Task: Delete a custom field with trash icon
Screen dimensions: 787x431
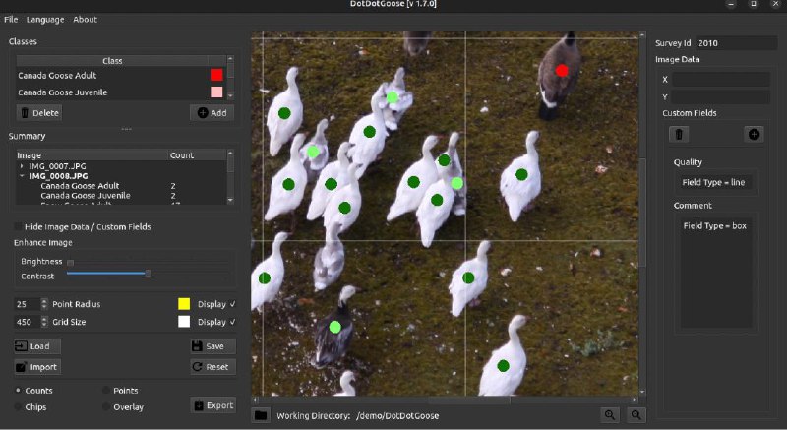Action: [x=679, y=134]
